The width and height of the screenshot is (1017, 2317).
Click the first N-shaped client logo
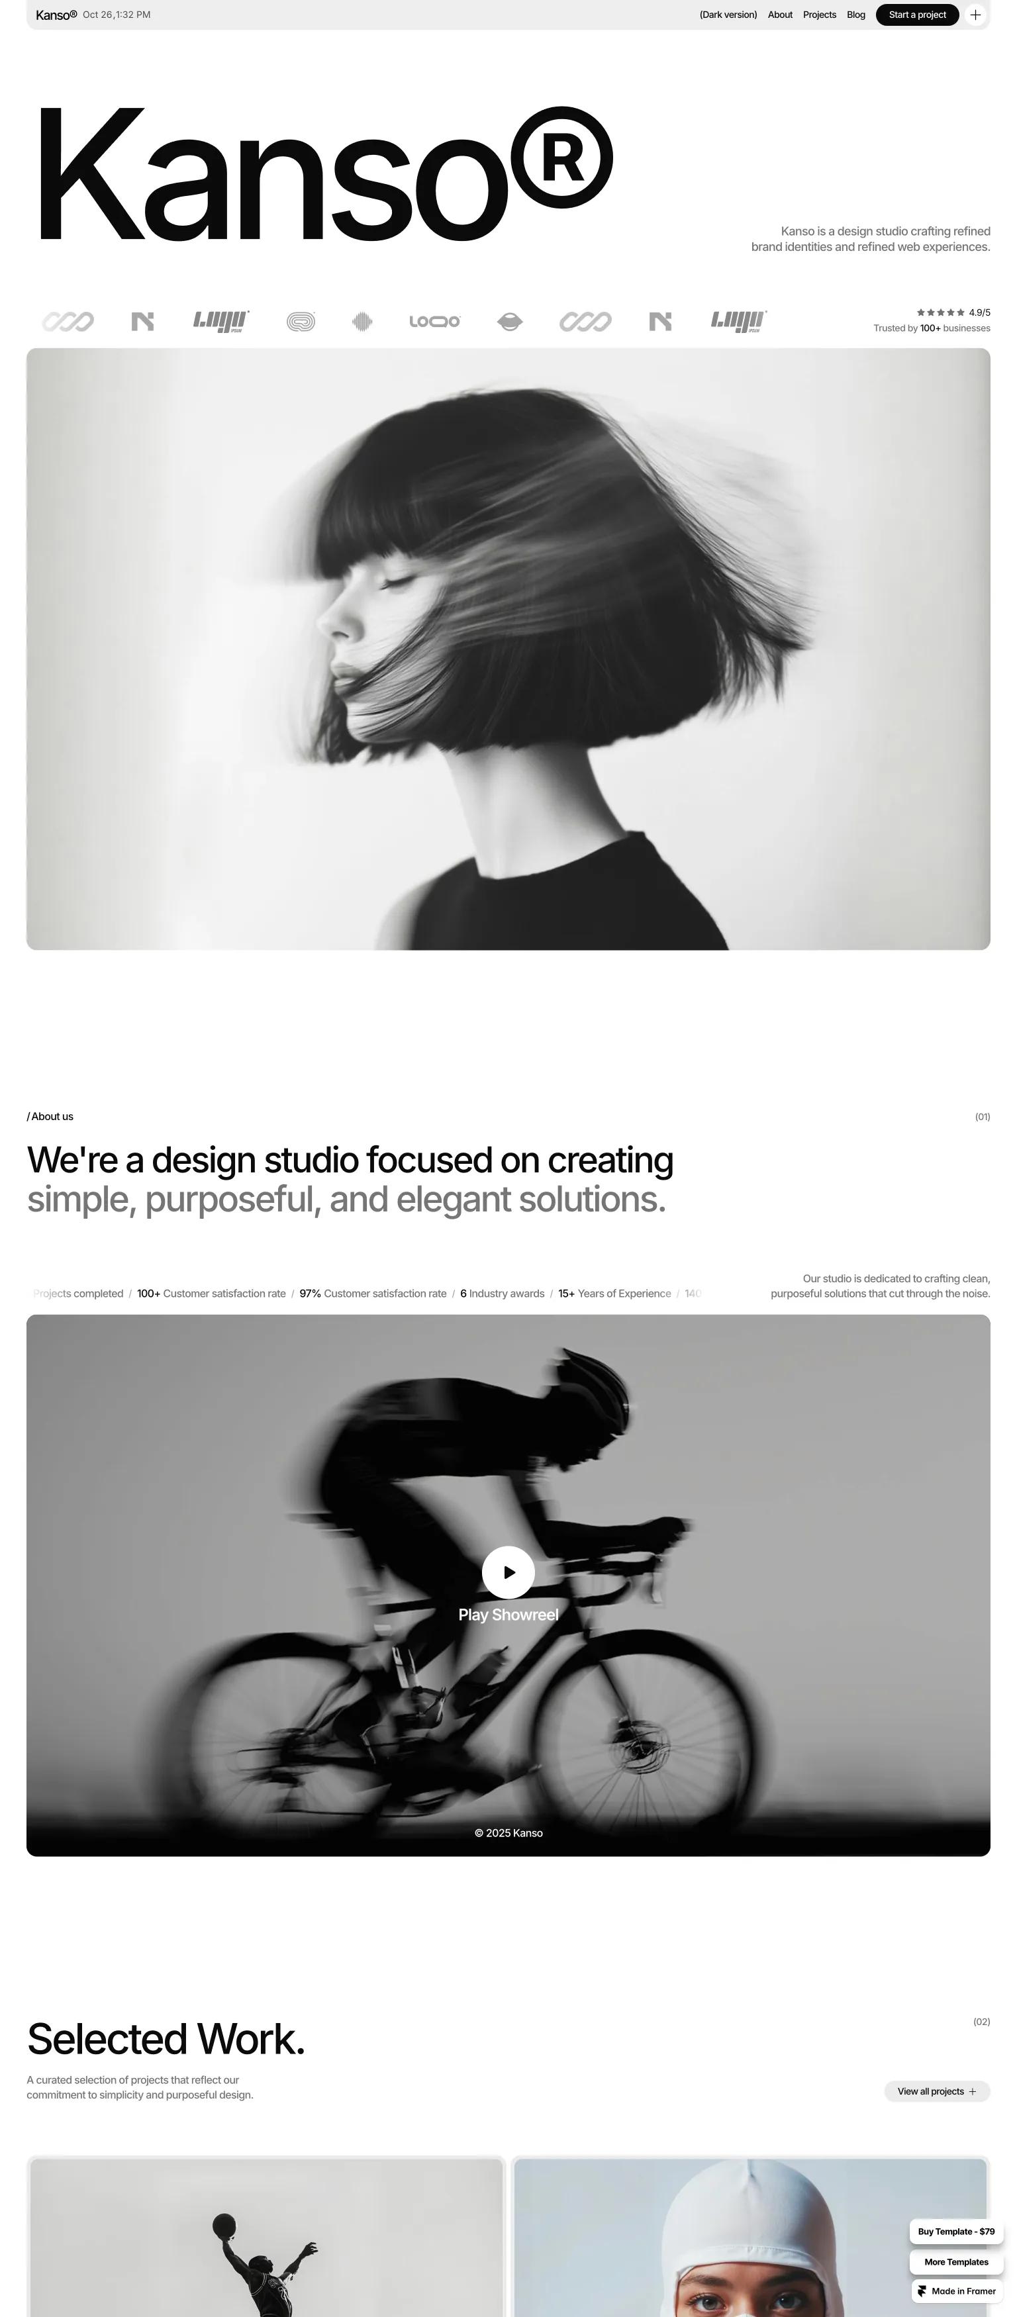(x=142, y=321)
